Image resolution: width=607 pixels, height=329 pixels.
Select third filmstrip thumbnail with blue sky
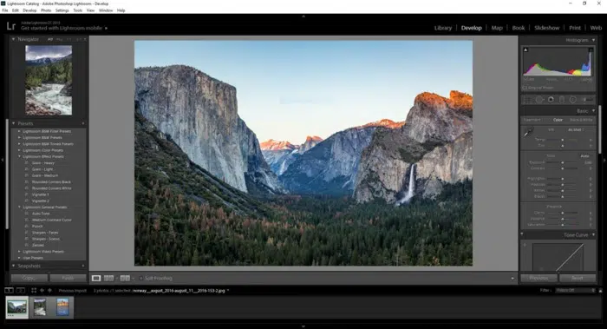(x=62, y=307)
